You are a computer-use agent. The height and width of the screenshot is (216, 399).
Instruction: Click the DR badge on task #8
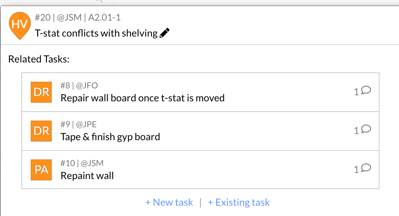tap(41, 92)
